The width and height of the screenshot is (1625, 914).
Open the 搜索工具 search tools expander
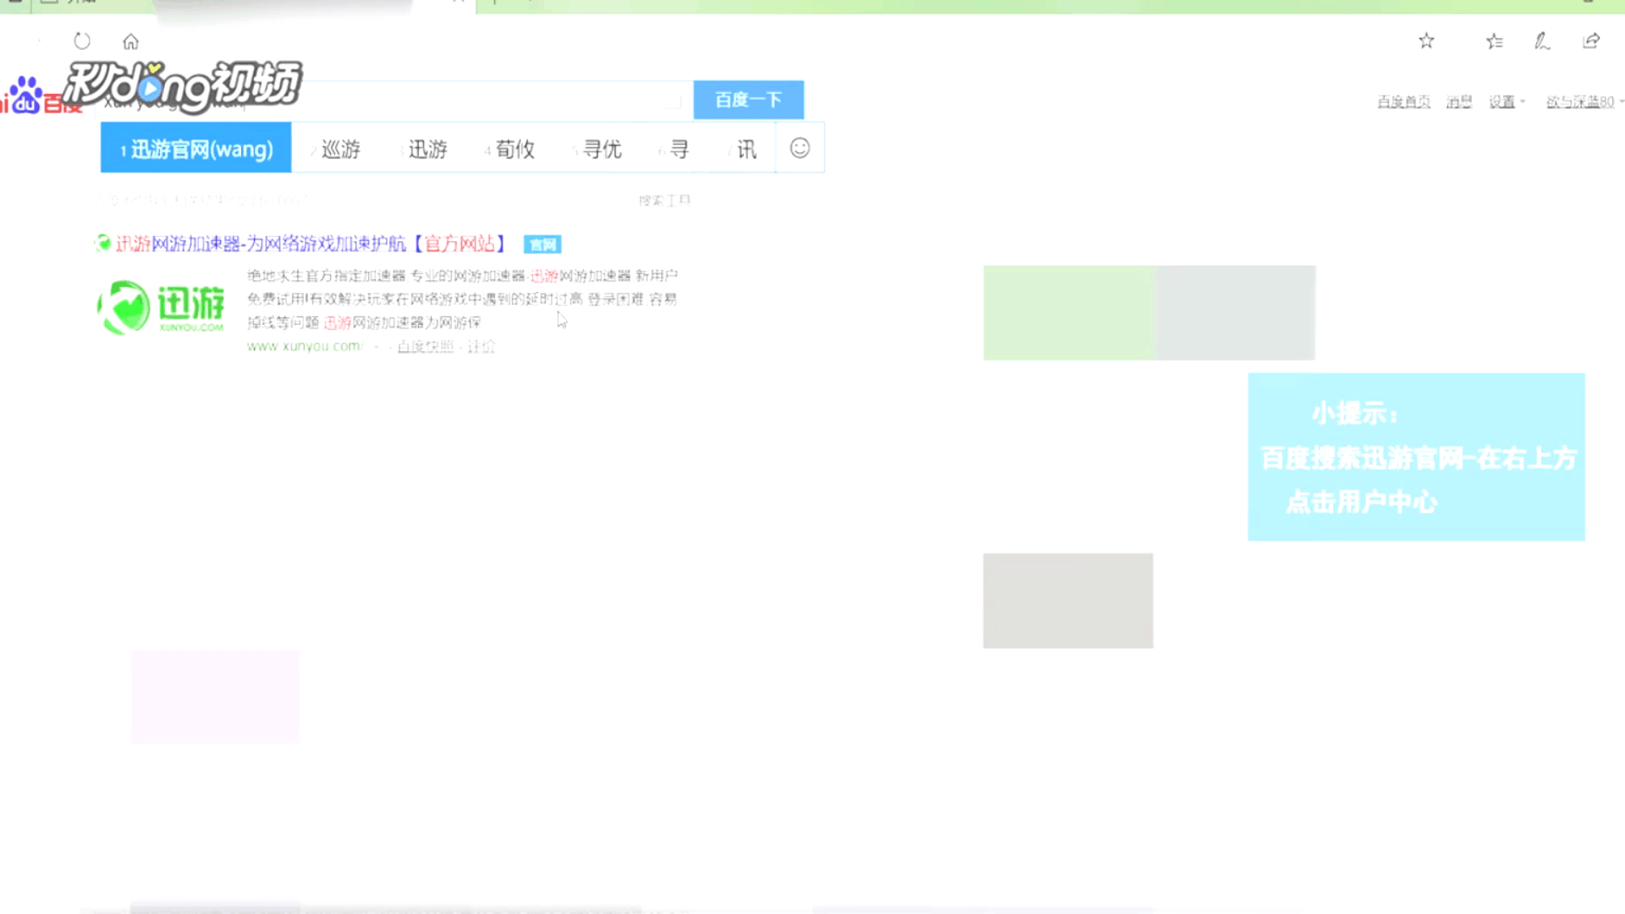664,201
